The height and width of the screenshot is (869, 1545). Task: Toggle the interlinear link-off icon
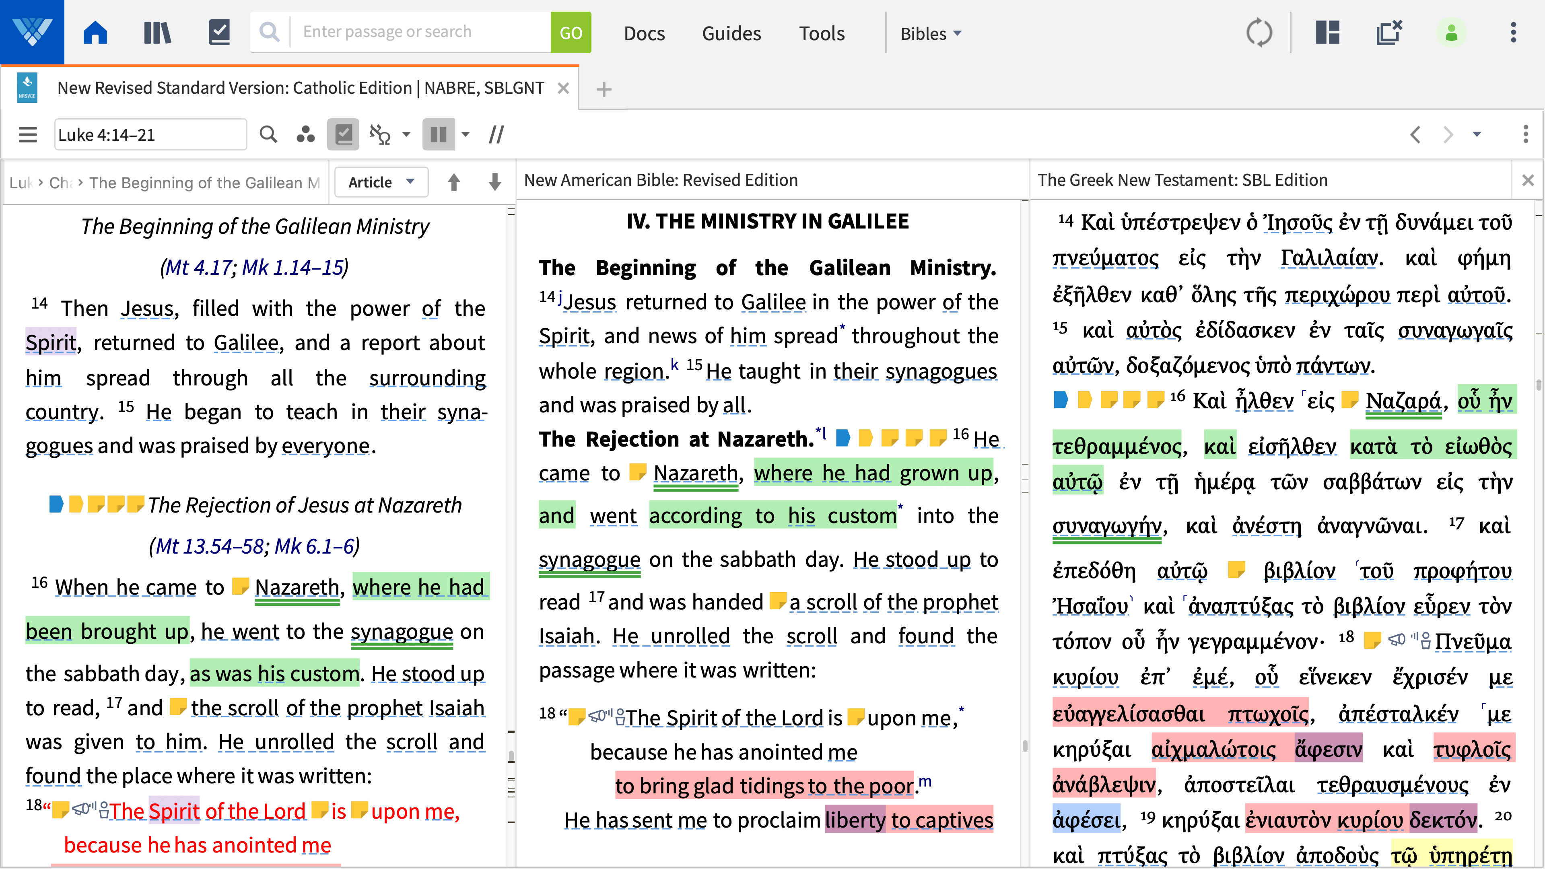coord(380,134)
